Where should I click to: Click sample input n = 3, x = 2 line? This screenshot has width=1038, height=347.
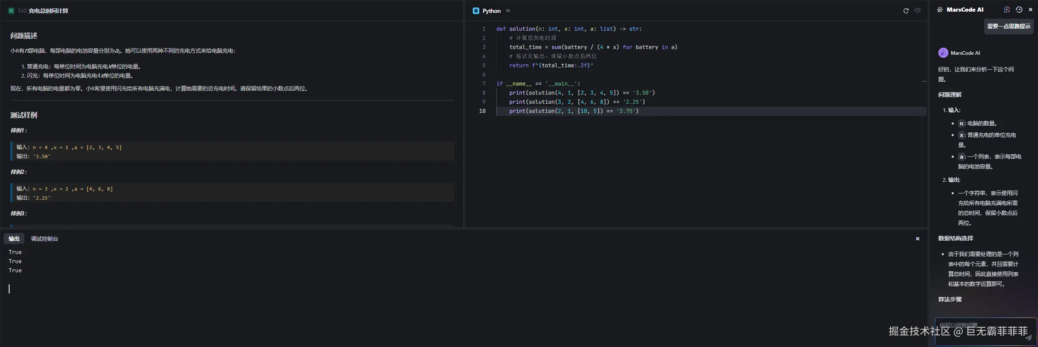[65, 189]
